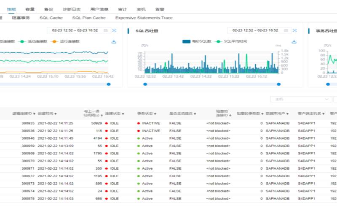Screen dimensions: 337x211
Task: Select the Expensive Statements Trace sub-tab
Action: click(x=144, y=18)
